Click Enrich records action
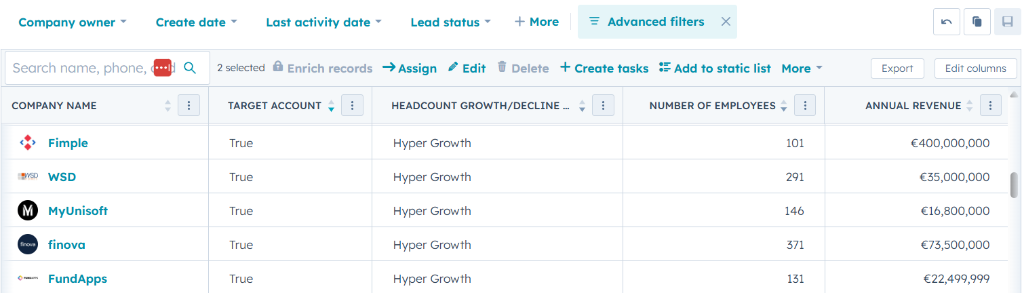 (x=323, y=69)
